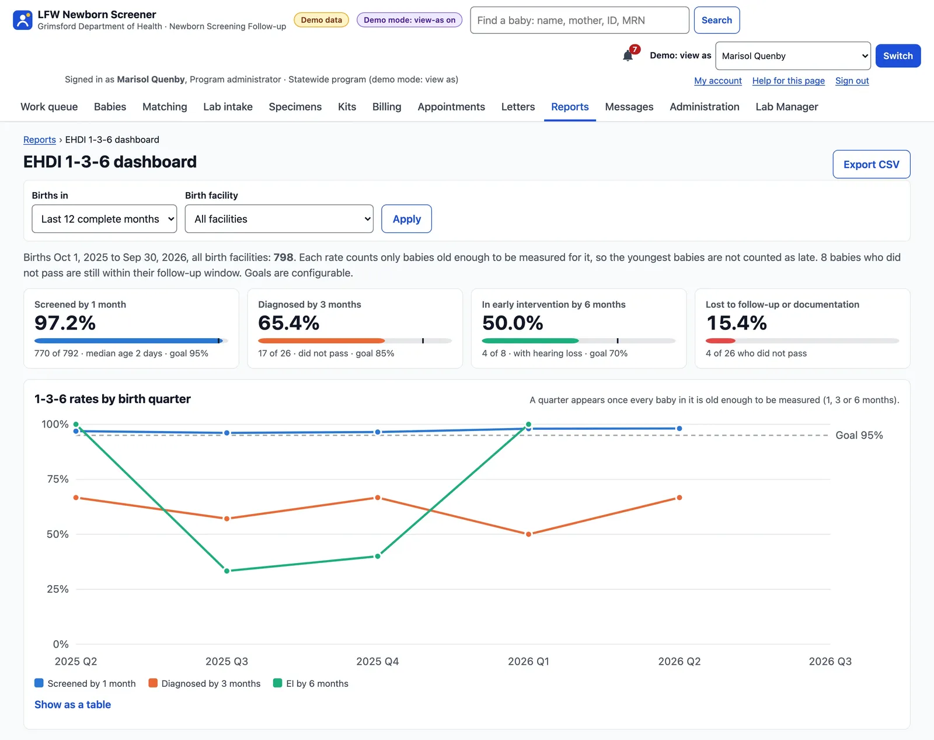934x740 pixels.
Task: Click the Demo data badge
Action: tap(322, 20)
